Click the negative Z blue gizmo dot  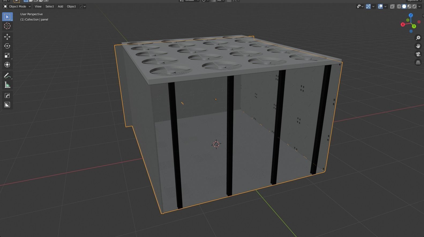(x=411, y=31)
